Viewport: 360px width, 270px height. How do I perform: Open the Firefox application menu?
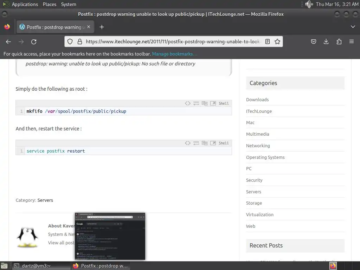click(352, 41)
